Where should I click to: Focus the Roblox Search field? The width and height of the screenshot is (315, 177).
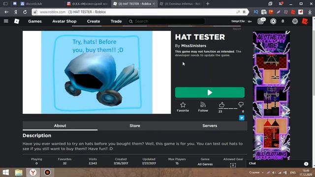166,21
